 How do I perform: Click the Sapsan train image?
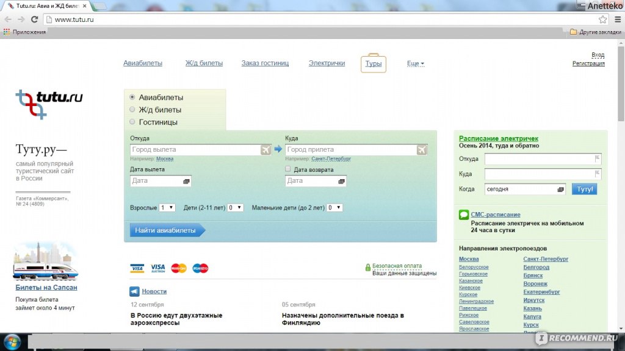pyautogui.click(x=45, y=261)
